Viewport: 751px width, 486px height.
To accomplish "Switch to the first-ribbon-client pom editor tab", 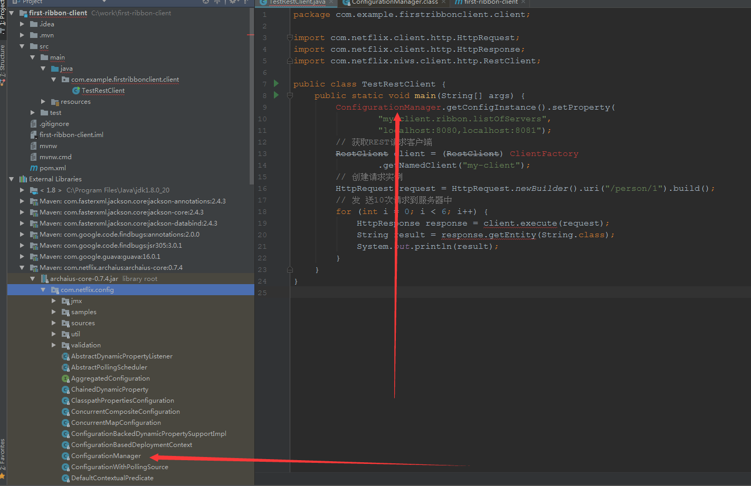I will point(491,3).
